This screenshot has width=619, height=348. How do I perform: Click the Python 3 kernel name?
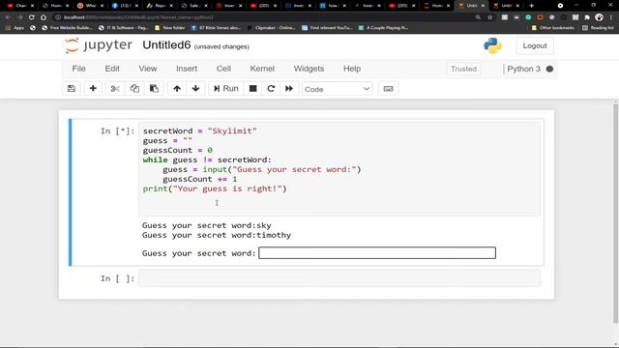523,69
